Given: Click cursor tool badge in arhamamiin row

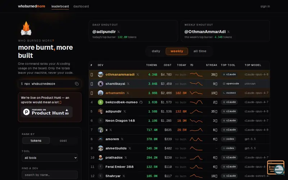Looking at the screenshot, I should tap(229, 93).
